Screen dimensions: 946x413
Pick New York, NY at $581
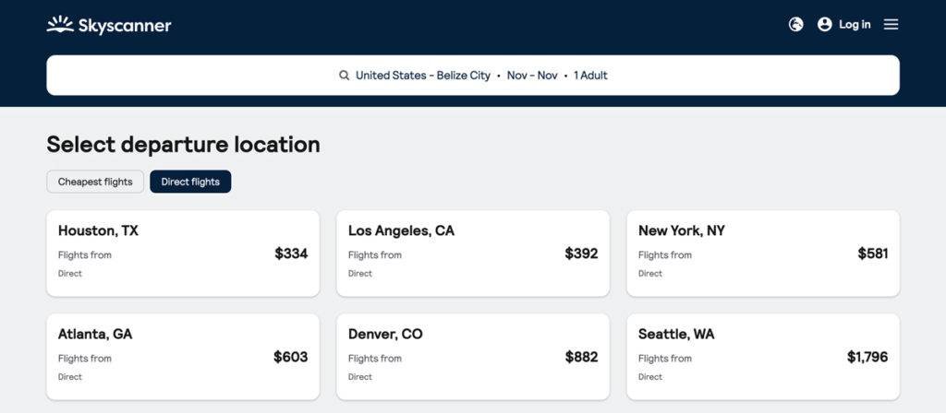pyautogui.click(x=763, y=253)
